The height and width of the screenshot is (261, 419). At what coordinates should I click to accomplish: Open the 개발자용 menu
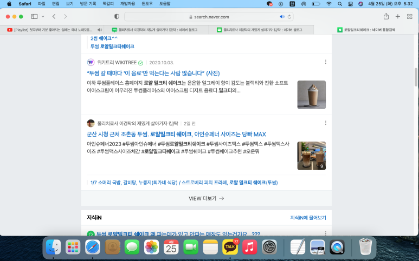tap(127, 4)
